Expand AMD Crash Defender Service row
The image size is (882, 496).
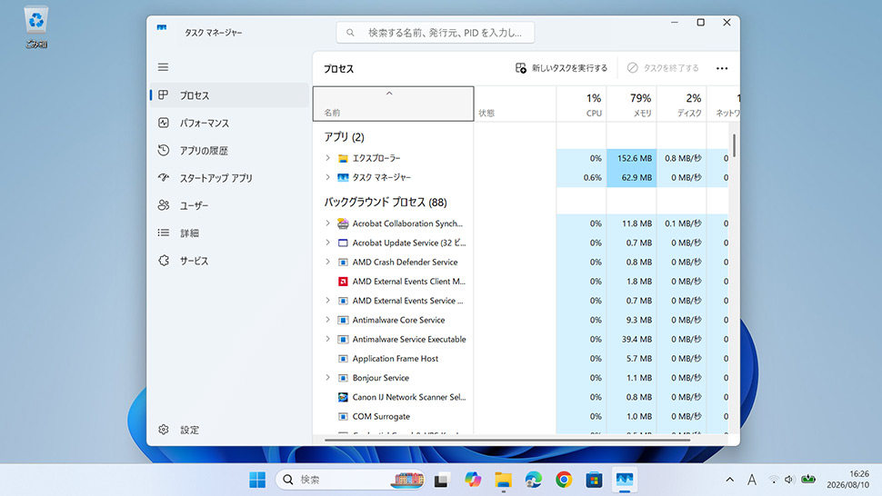click(x=327, y=262)
